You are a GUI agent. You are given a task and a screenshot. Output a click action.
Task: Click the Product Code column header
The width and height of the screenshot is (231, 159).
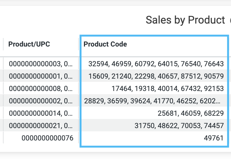[105, 44]
